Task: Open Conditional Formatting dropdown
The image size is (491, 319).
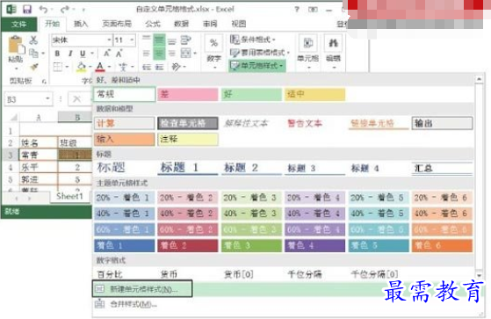Action: point(252,40)
